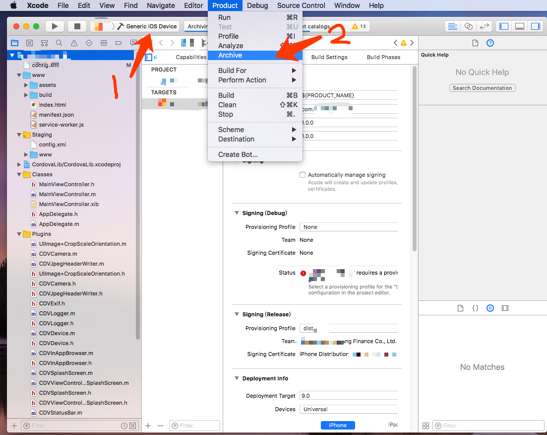
Task: Select Create Bot menu item
Action: pos(255,154)
